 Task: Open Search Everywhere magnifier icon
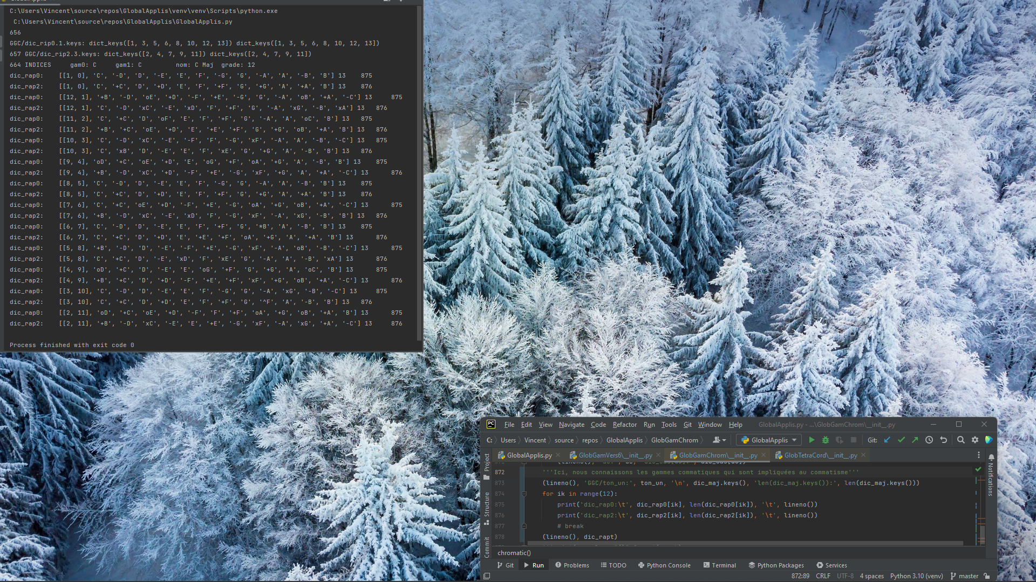pos(961,440)
